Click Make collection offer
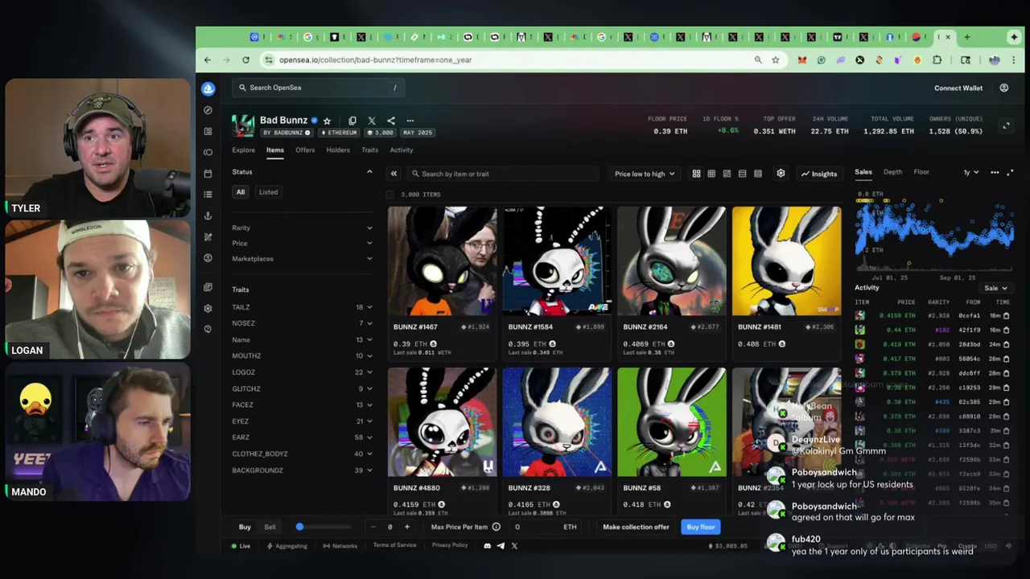1030x579 pixels. tap(636, 528)
